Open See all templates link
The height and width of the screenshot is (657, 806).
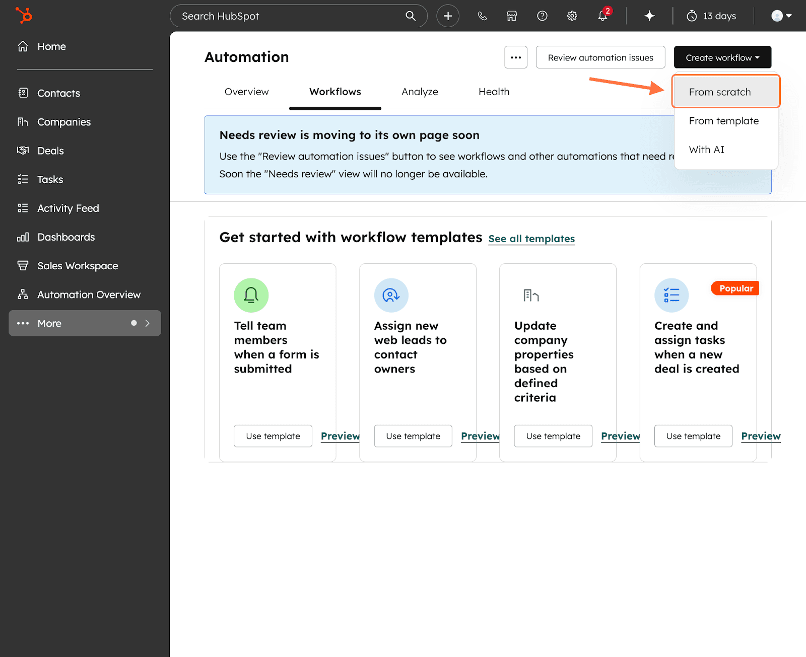pyautogui.click(x=531, y=239)
